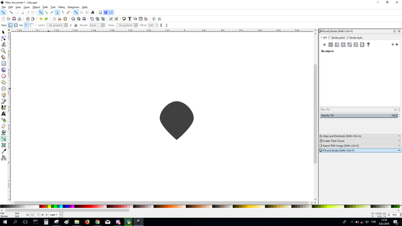
Task: Open the Stops gradient dropdown
Action: click(x=127, y=25)
